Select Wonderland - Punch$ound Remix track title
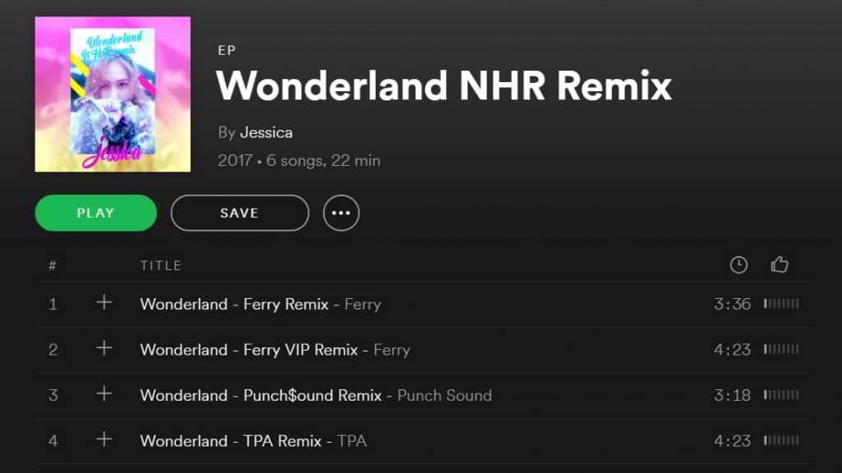 point(261,395)
